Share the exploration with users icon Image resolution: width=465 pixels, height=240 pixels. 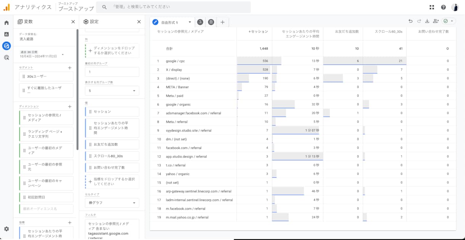click(436, 21)
